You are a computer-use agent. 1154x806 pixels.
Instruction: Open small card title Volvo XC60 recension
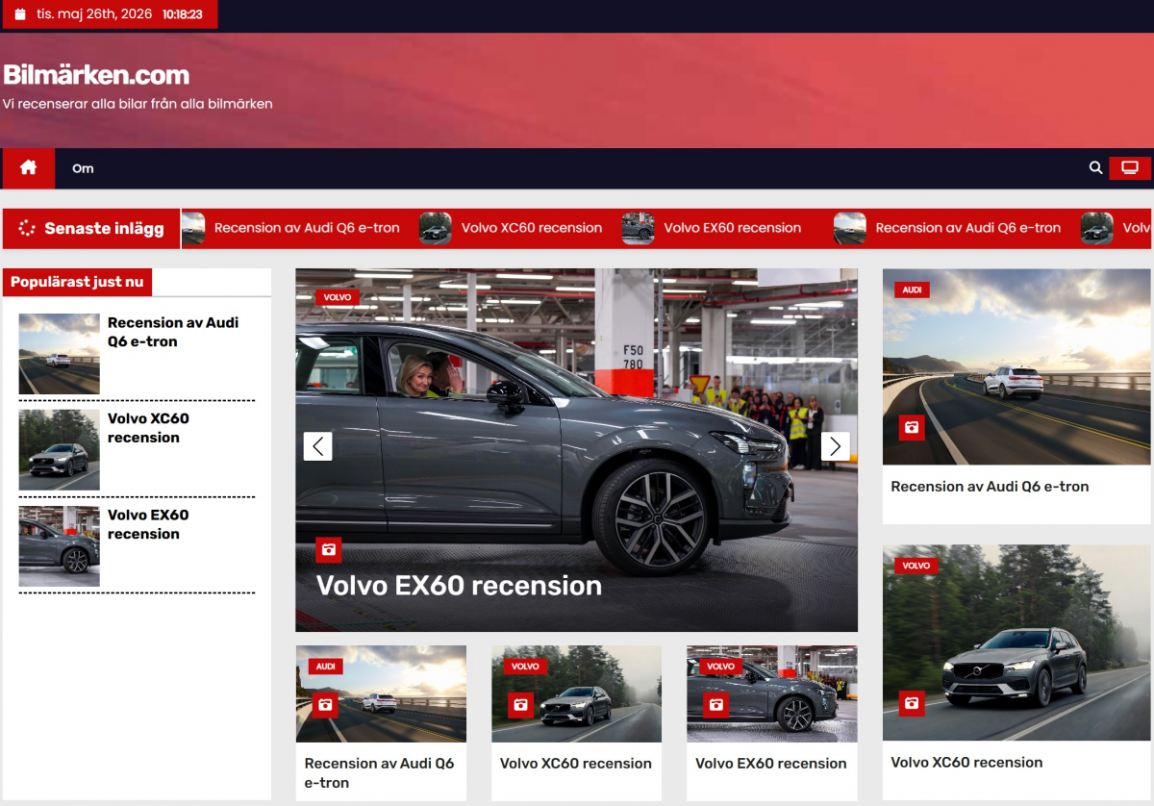tap(576, 764)
